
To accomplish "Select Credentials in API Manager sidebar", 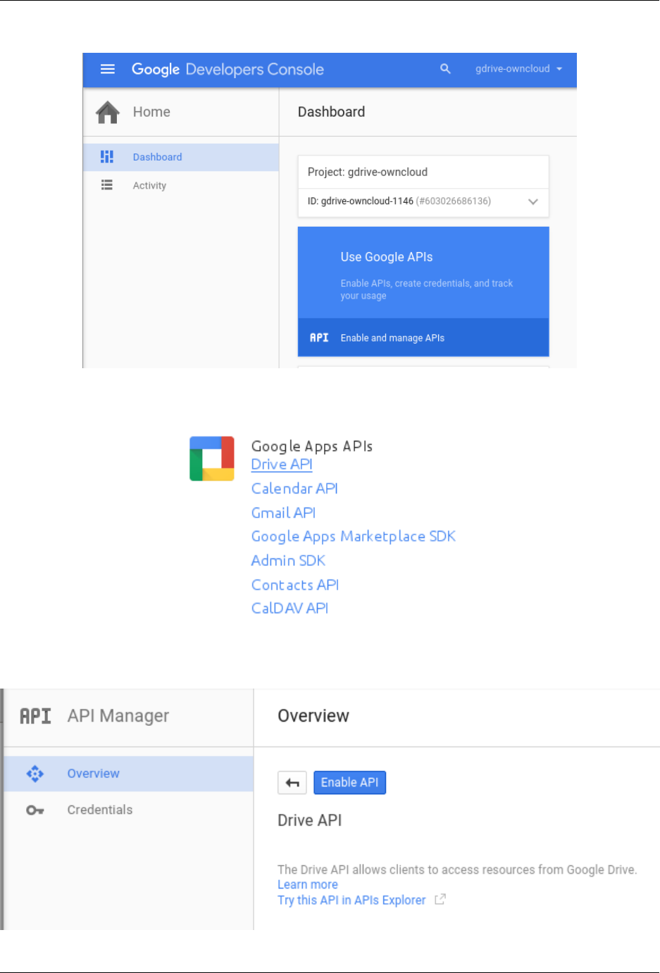I will point(100,810).
